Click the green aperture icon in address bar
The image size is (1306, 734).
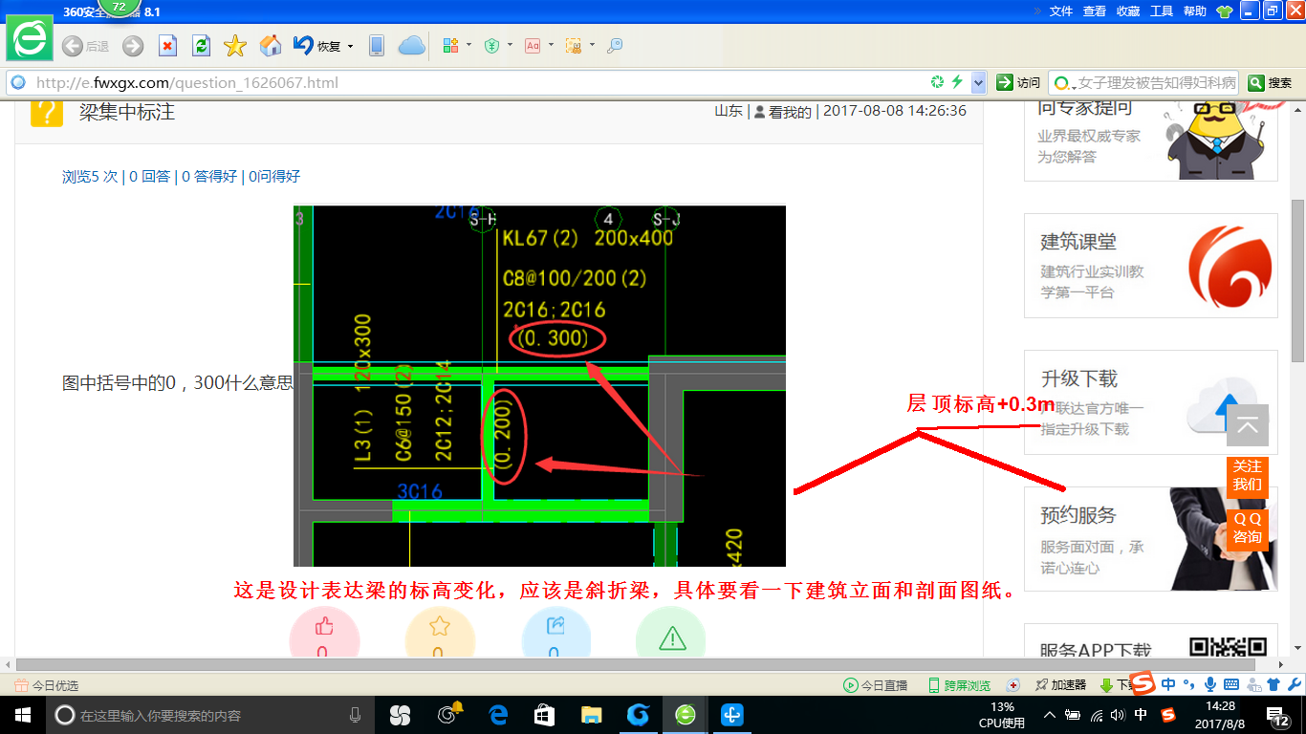pos(938,82)
